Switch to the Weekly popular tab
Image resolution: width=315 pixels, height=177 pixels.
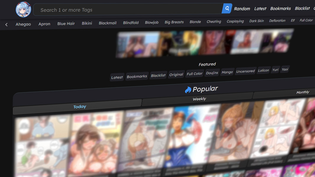(x=199, y=99)
